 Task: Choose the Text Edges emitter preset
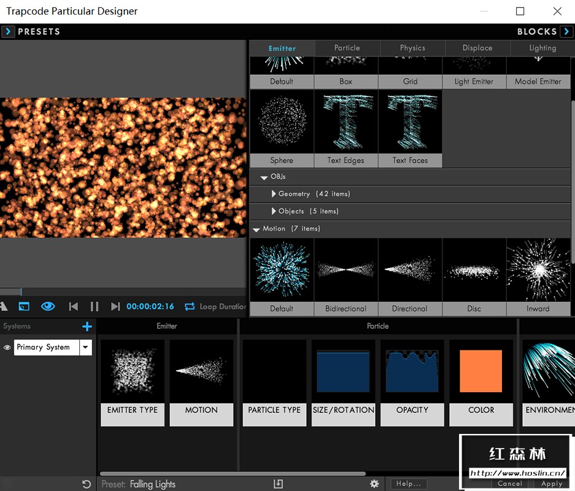[x=345, y=123]
